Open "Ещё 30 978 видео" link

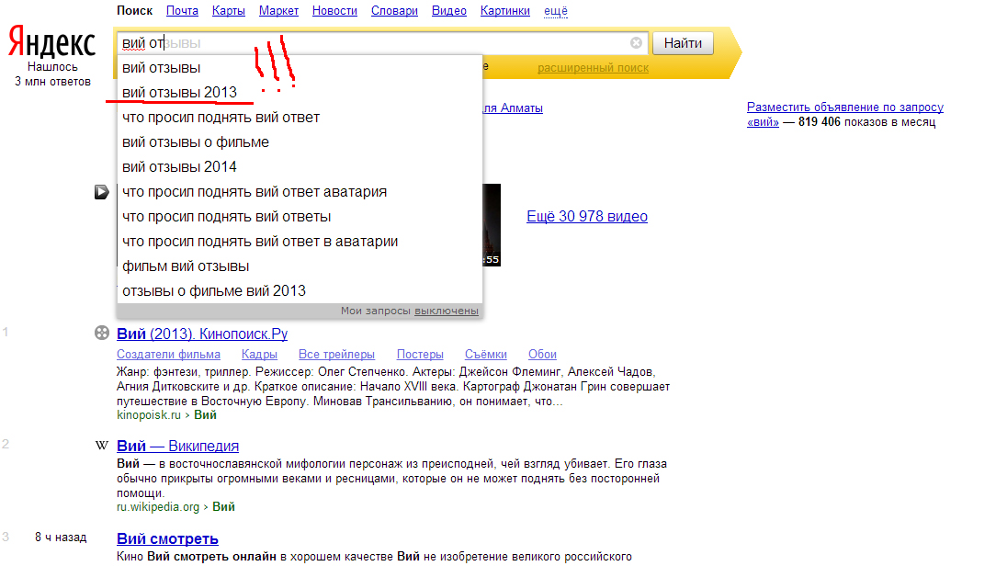pyautogui.click(x=587, y=217)
